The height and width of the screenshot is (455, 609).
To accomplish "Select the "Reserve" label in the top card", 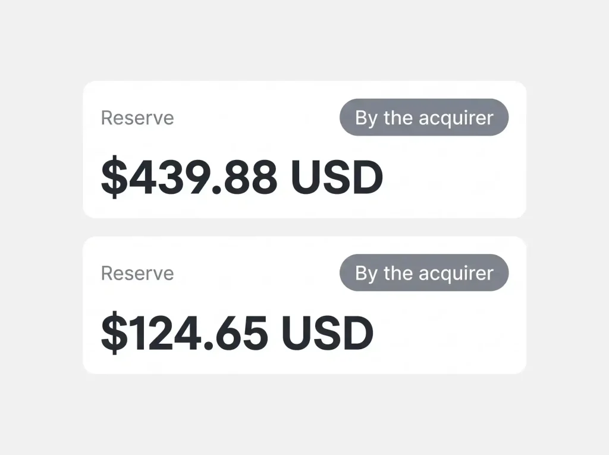I will click(137, 118).
